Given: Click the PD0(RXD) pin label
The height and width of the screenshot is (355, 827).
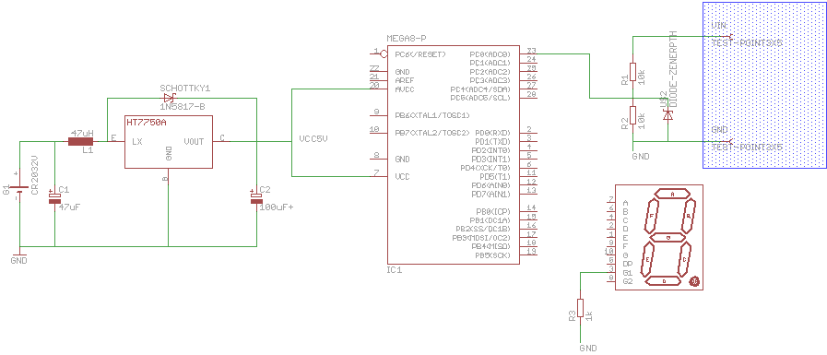Looking at the screenshot, I should (x=492, y=133).
